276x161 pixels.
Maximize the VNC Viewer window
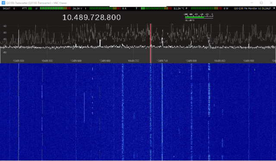pyautogui.click(x=261, y=3)
